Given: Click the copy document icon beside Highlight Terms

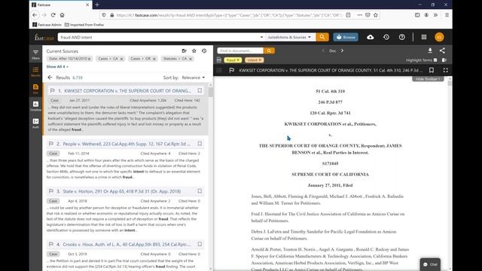Looking at the screenshot, I should 444,60.
